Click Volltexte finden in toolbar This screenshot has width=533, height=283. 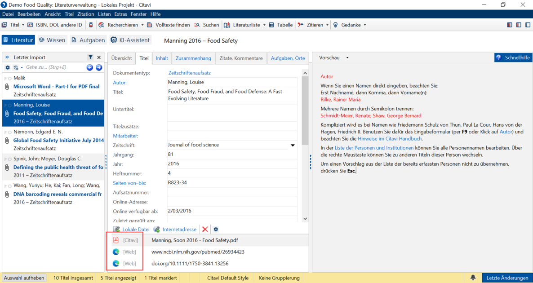click(x=168, y=25)
